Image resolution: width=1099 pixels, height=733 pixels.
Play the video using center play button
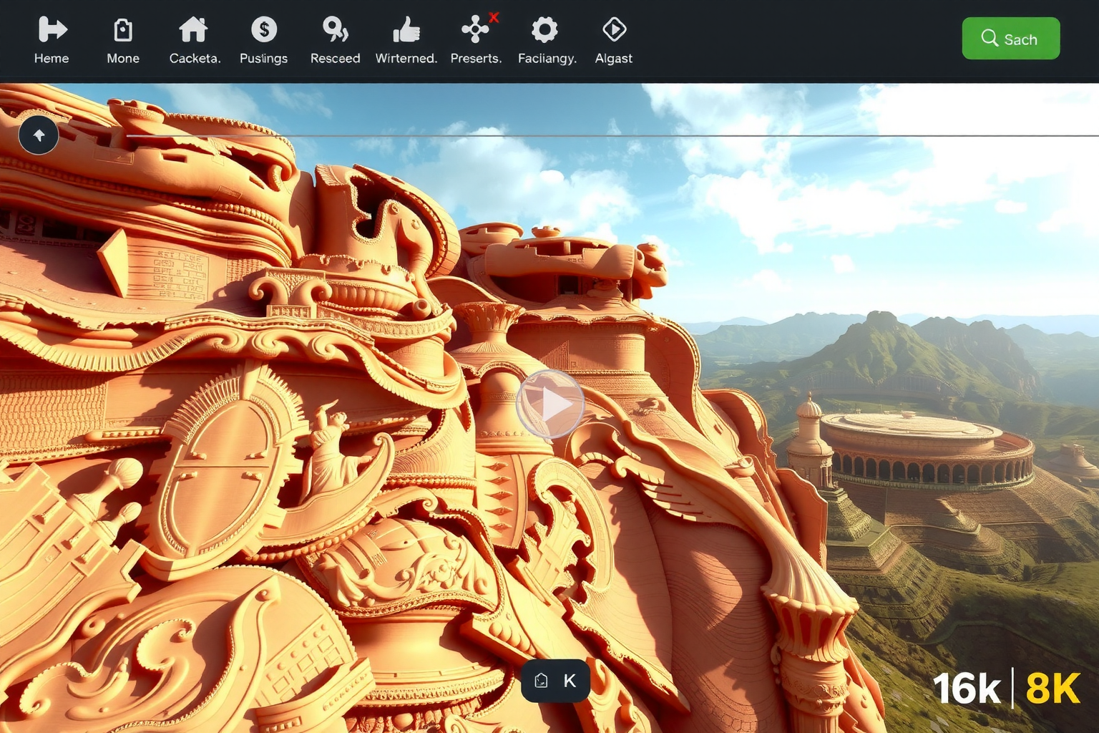tap(549, 404)
